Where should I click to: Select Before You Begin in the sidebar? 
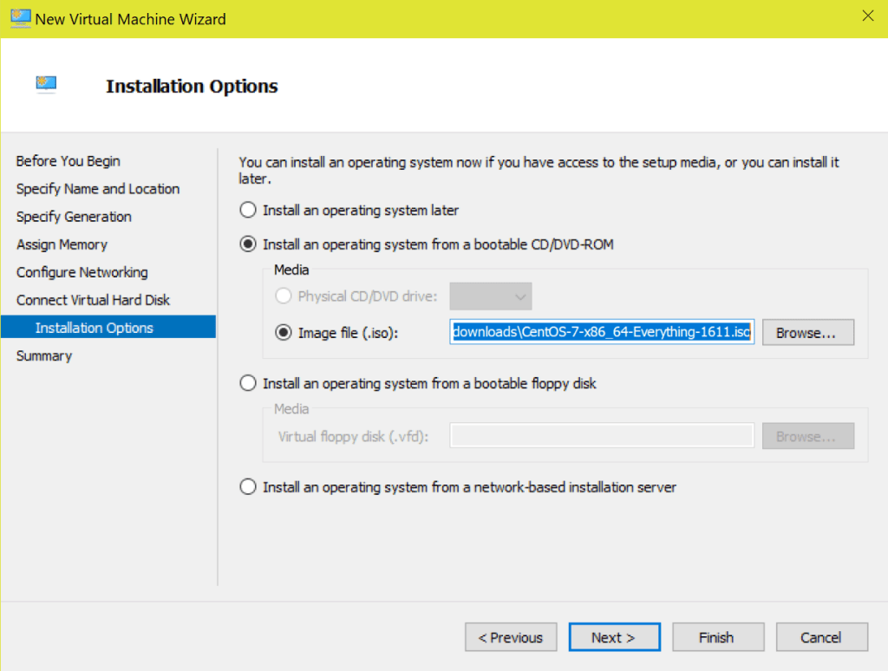68,160
